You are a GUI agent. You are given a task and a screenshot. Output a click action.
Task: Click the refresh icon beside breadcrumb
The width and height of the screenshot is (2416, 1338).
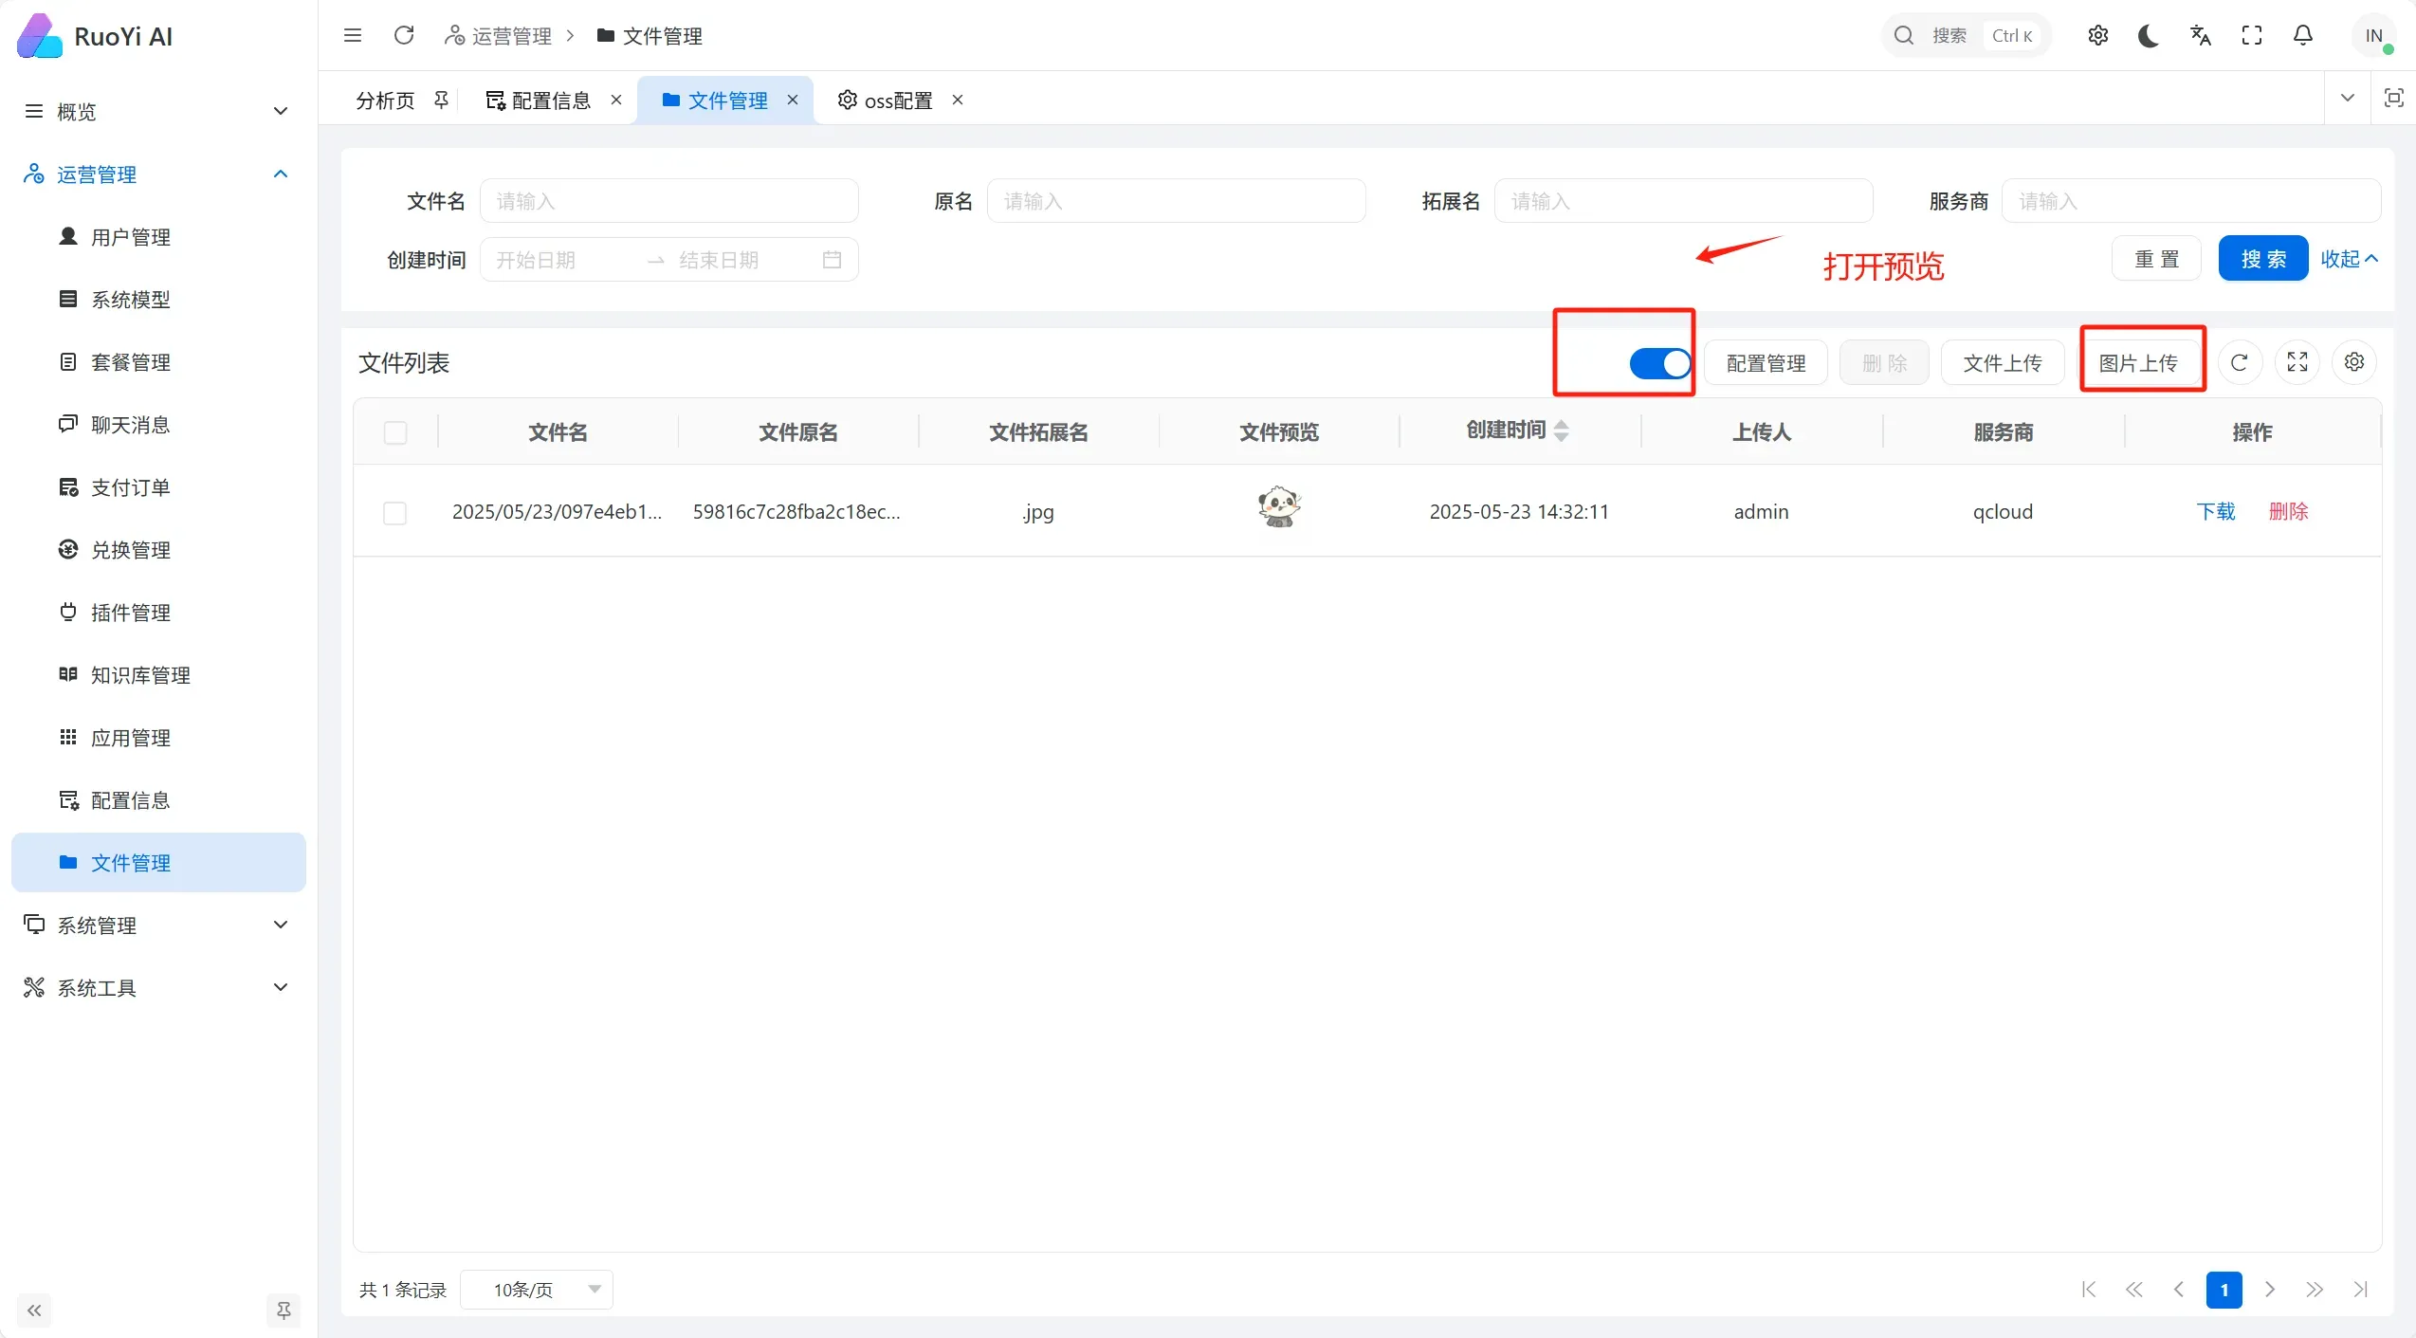click(x=404, y=36)
